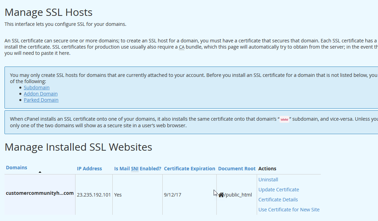The width and height of the screenshot is (378, 221).
Task: Click the CA abbreviation in description
Action: pos(182,47)
